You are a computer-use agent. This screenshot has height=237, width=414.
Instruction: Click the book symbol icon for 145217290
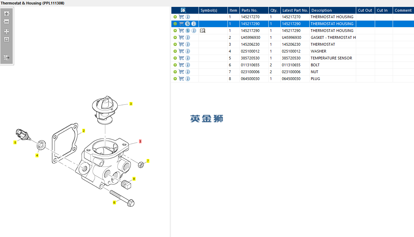203,31
